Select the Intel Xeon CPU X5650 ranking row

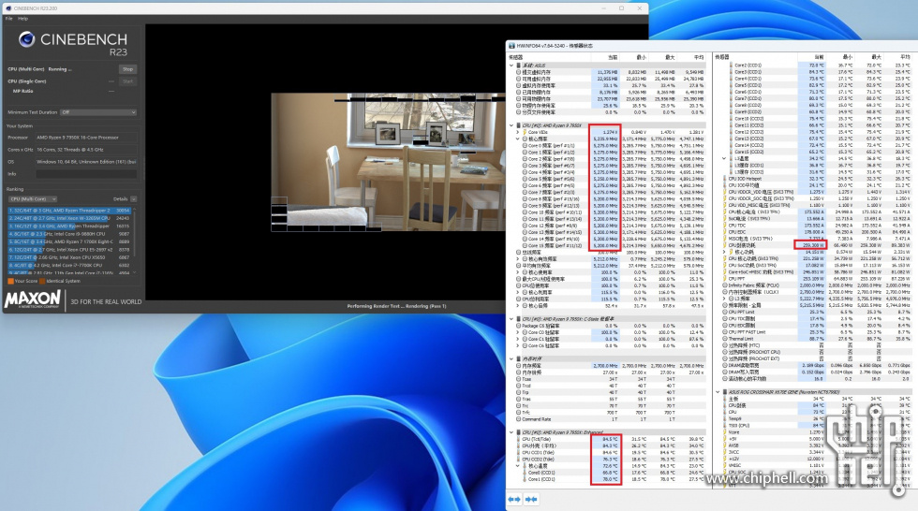[x=69, y=257]
